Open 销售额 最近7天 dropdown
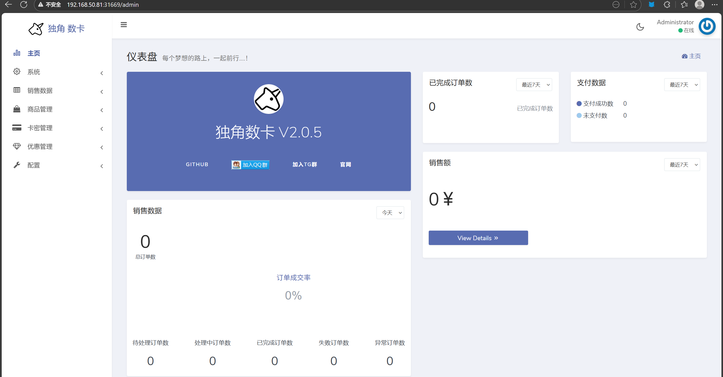Viewport: 723px width, 377px height. click(682, 165)
